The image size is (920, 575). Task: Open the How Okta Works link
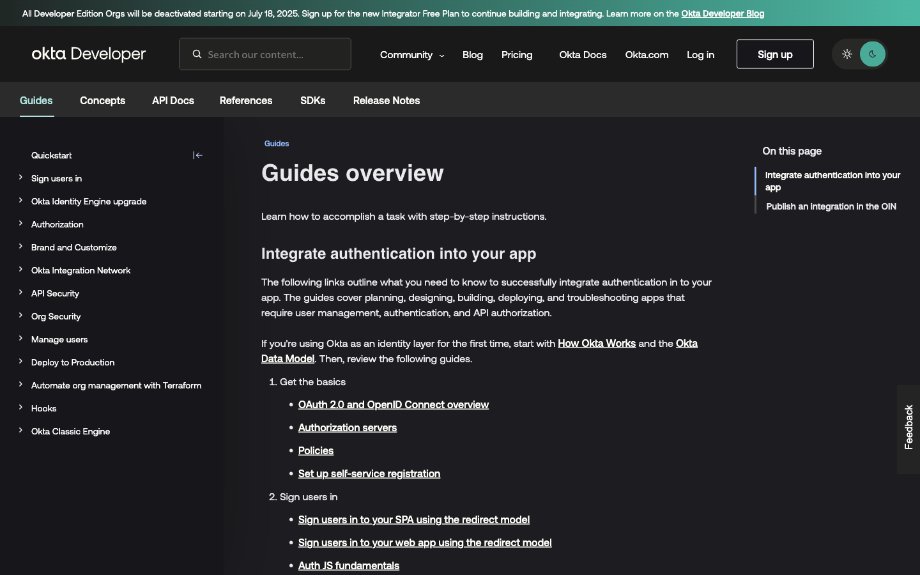(x=597, y=344)
